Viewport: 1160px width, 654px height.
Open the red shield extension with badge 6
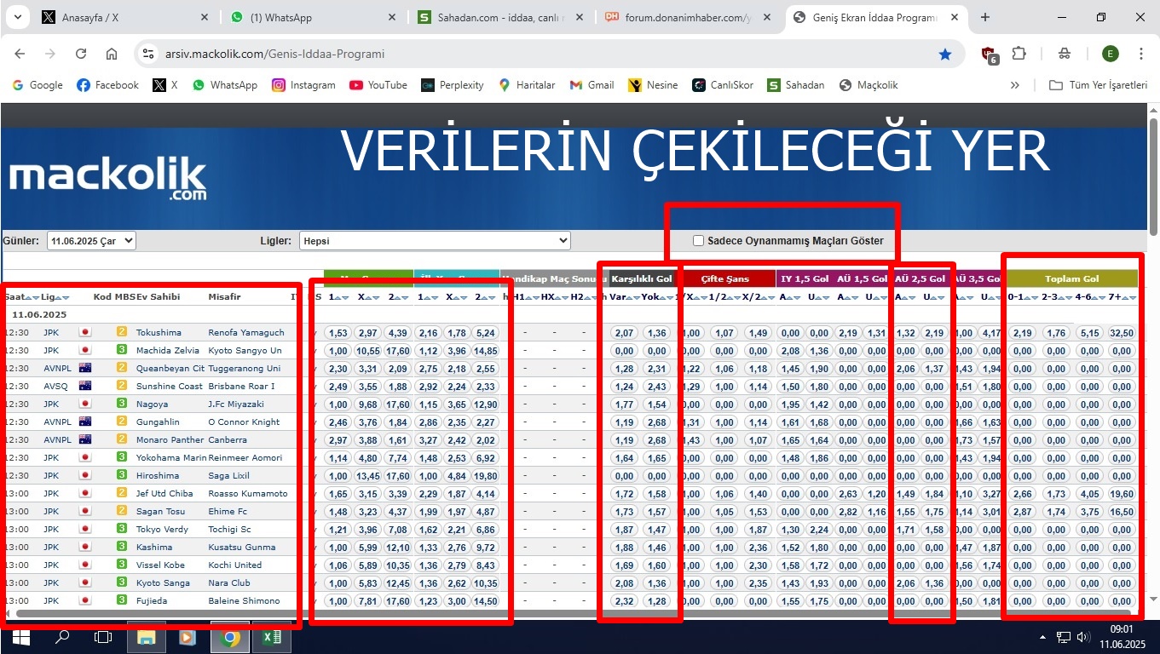point(990,54)
